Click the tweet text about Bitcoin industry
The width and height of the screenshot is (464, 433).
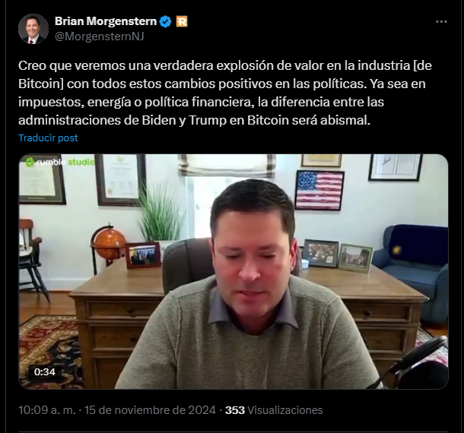point(225,93)
